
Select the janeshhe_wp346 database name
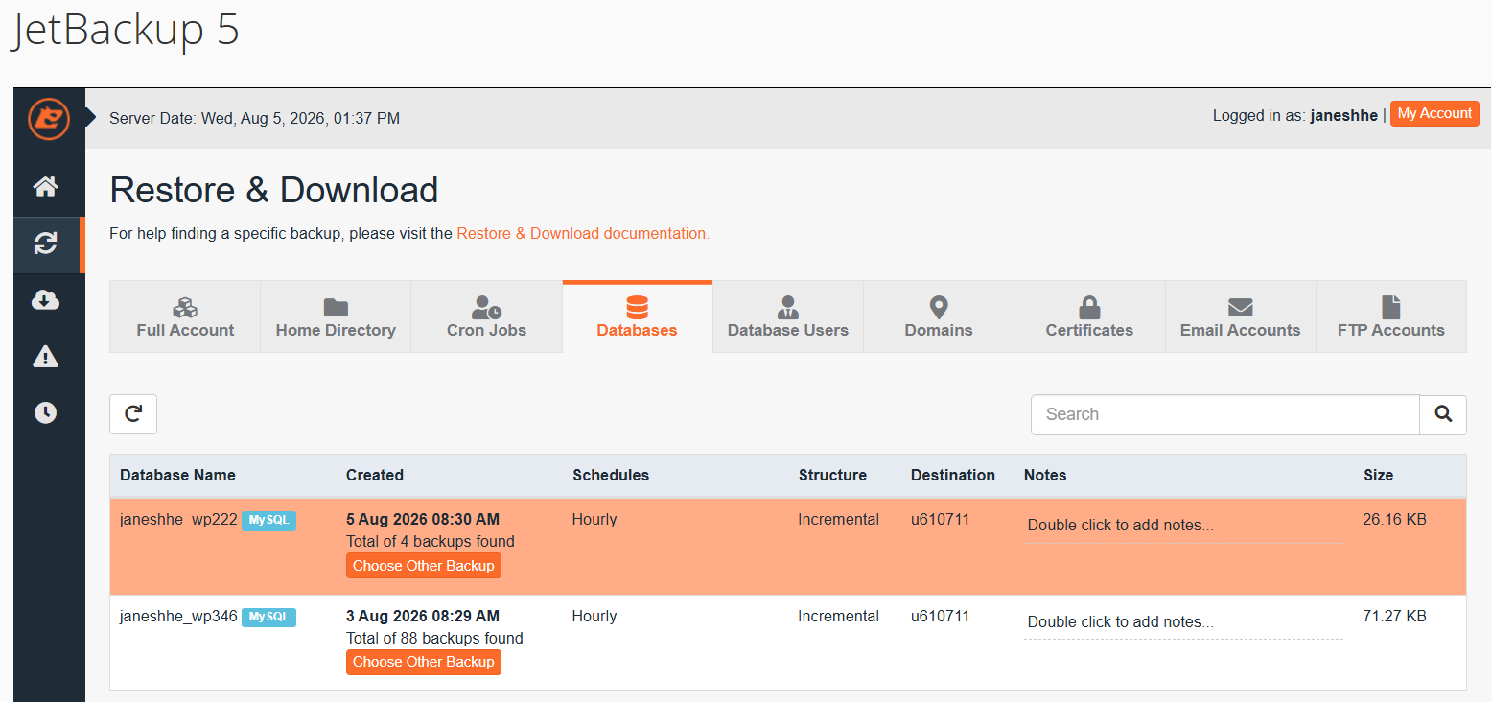click(178, 617)
